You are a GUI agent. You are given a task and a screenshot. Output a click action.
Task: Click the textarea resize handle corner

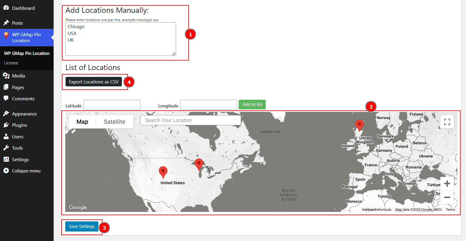174,54
